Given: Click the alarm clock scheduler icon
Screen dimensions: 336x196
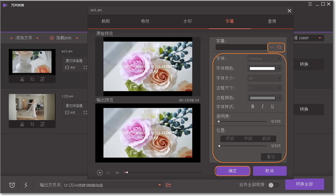Looking at the screenshot, I should coord(12,185).
